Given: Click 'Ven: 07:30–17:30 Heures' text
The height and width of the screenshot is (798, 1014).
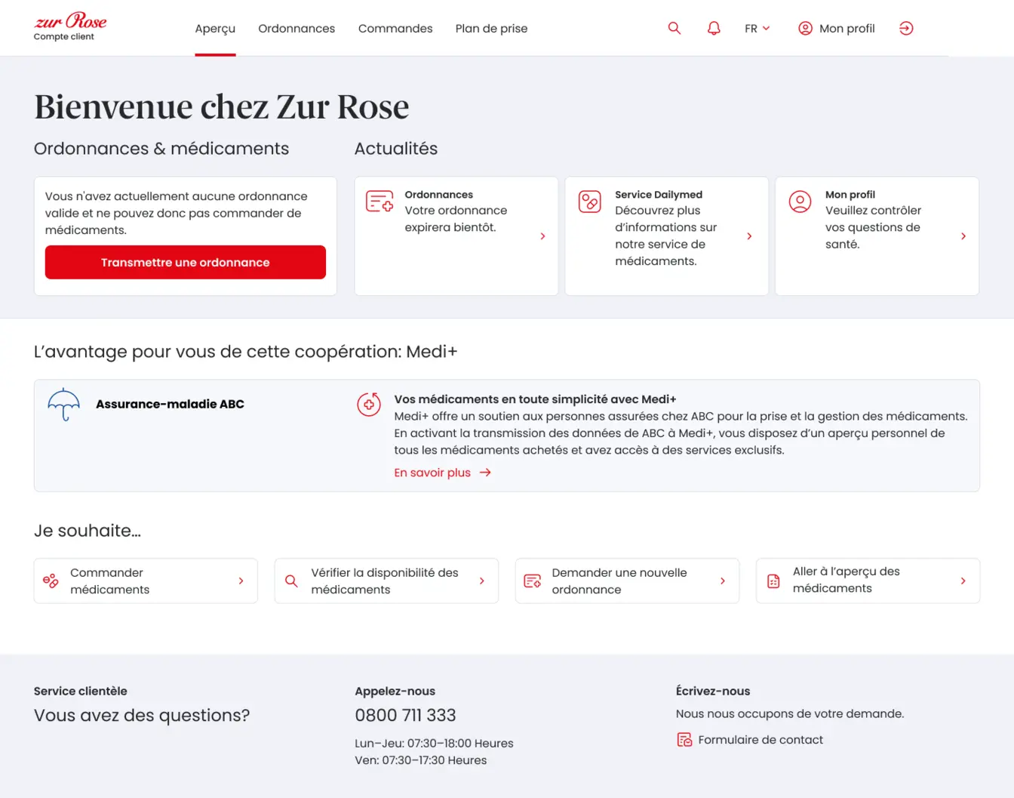Looking at the screenshot, I should (x=421, y=760).
